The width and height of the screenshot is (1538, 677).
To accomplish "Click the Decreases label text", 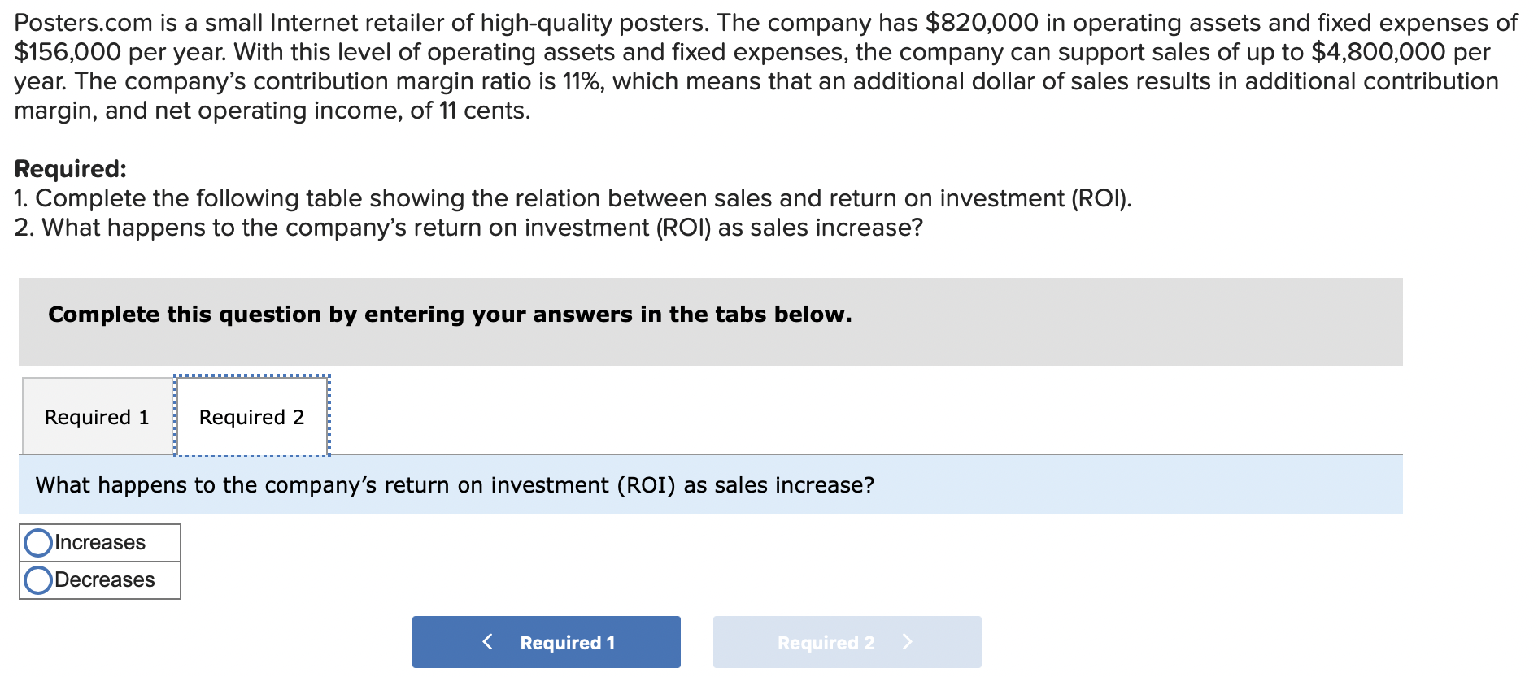I will [x=102, y=579].
